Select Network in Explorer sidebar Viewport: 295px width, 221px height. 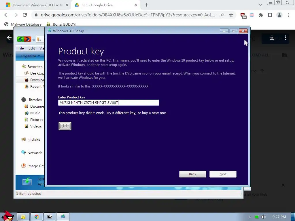(32, 153)
